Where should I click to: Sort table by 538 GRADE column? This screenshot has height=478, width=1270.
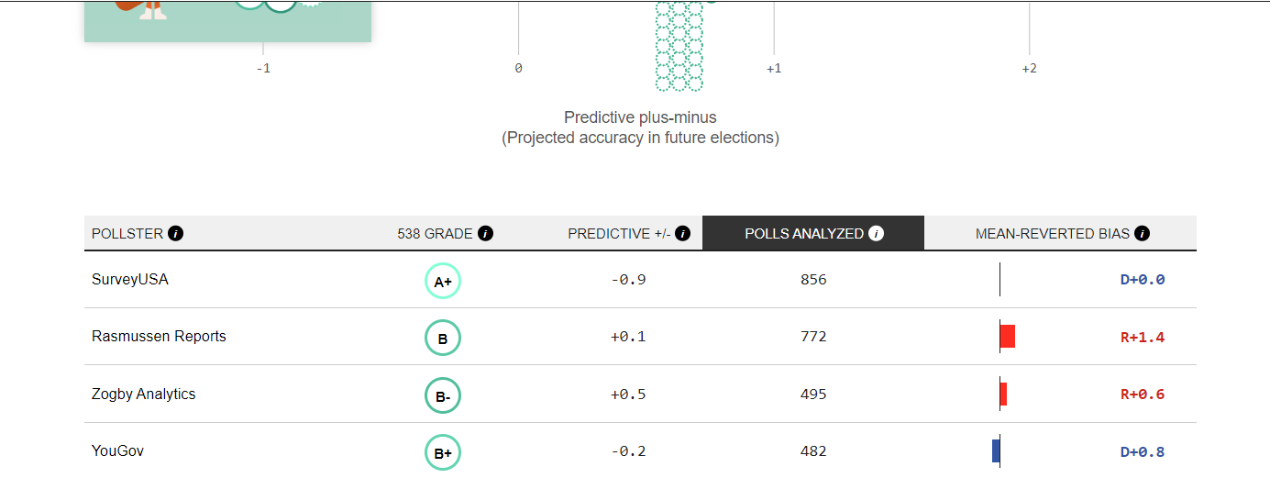[x=435, y=234]
